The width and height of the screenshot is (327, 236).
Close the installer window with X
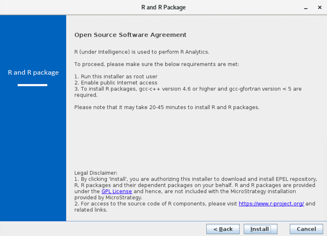coord(320,8)
